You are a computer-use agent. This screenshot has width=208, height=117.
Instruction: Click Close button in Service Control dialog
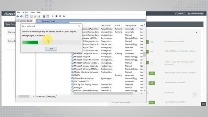pos(51,49)
